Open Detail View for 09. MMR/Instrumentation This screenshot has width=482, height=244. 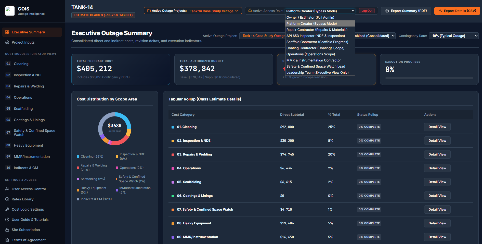tap(437, 237)
